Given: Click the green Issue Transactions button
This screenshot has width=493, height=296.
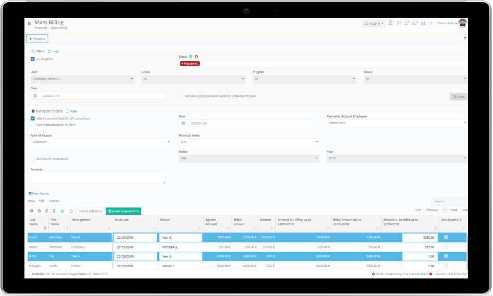Looking at the screenshot, I should tap(123, 211).
